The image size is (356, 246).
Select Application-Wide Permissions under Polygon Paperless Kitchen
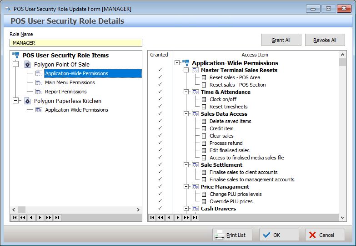[x=76, y=110]
